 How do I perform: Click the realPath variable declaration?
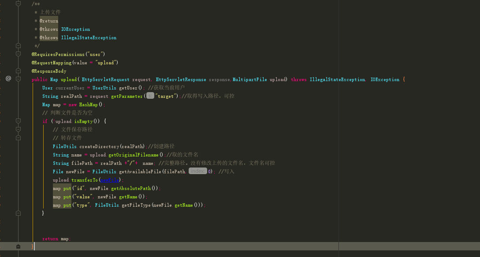click(x=71, y=96)
